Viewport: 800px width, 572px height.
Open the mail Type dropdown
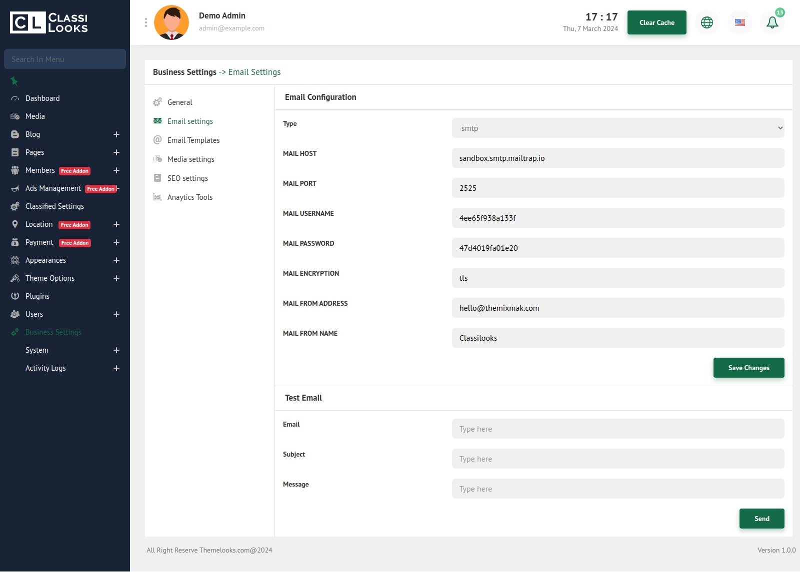[x=617, y=128]
